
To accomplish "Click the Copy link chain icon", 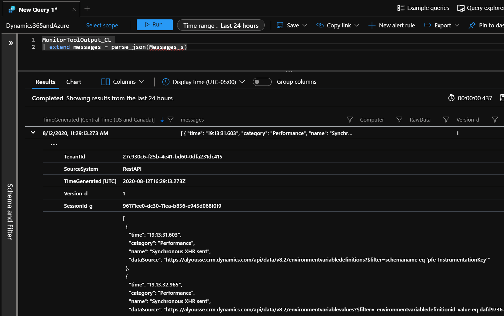I will click(x=320, y=25).
